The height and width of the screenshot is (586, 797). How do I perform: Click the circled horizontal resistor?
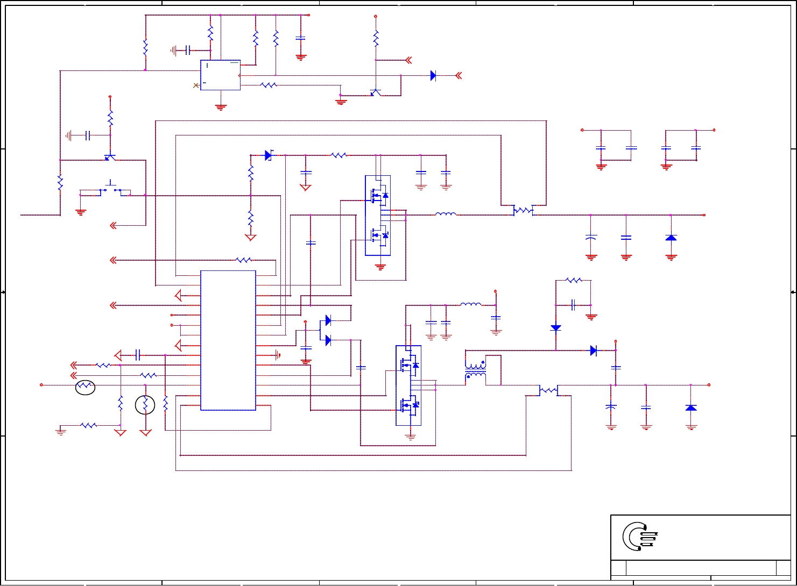coord(85,387)
